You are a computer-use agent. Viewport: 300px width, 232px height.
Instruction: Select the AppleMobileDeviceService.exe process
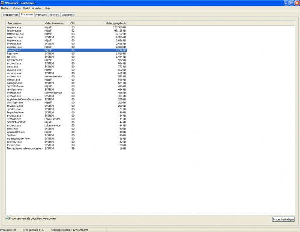click(66, 100)
